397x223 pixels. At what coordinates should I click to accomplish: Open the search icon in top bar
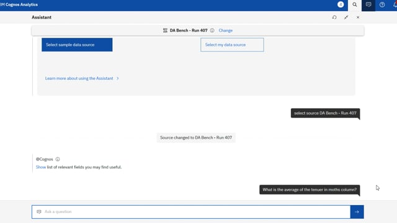[355, 4]
